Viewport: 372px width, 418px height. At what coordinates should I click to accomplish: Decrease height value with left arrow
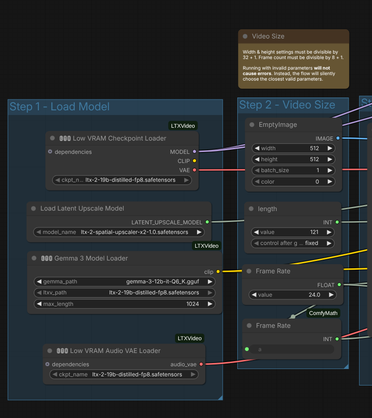coord(257,159)
